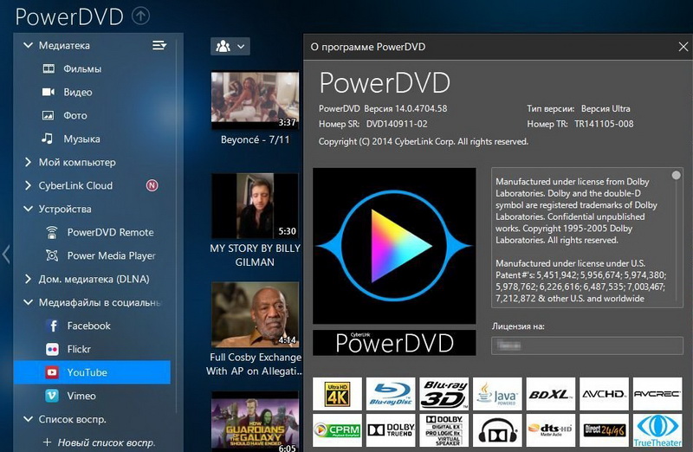Open the PowerDVD Remote icon

pos(52,232)
